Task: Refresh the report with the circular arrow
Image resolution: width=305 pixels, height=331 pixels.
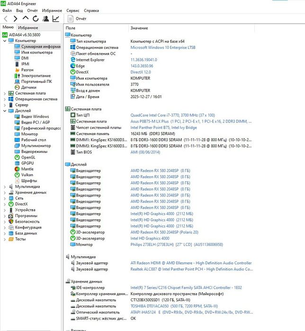Action: point(36,18)
